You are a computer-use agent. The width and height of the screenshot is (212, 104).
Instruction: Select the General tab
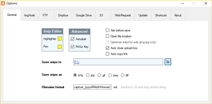tap(12, 15)
